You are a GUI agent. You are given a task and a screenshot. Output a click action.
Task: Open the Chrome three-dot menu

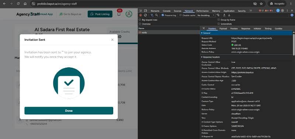291,4
